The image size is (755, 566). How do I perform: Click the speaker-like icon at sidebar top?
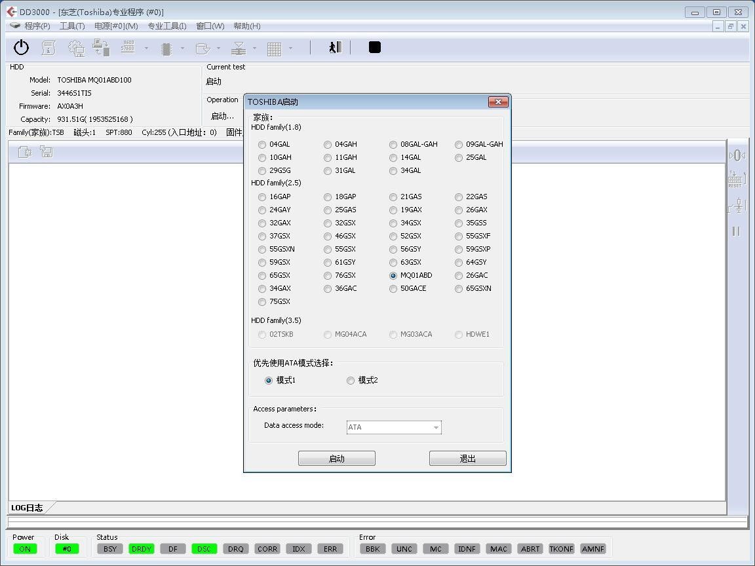[x=737, y=155]
